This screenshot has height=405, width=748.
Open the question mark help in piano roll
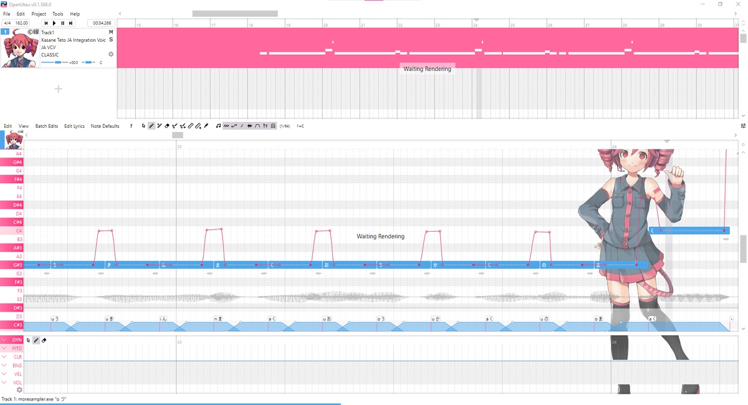pos(131,126)
